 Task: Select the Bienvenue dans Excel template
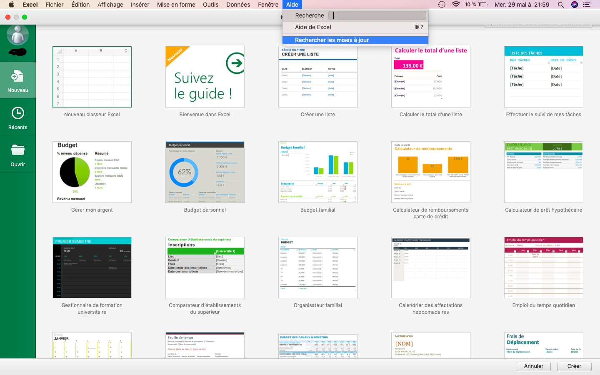coord(205,77)
